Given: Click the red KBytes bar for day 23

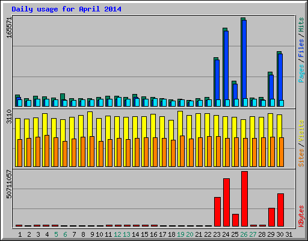Looking at the screenshot, I should pyautogui.click(x=217, y=212).
